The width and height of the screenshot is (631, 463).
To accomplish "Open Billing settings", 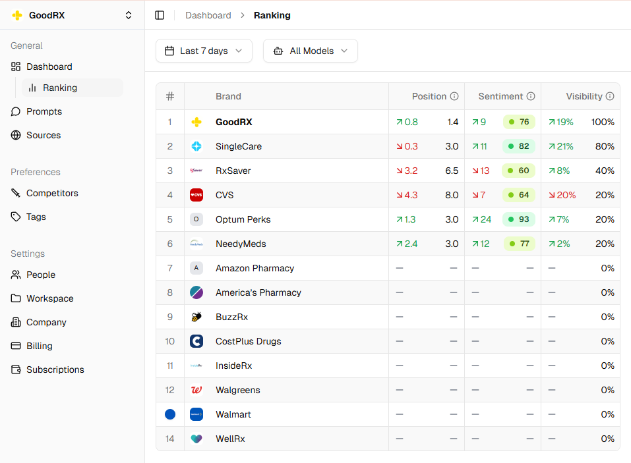I will click(39, 346).
